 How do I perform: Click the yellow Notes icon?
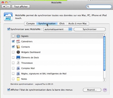pyautogui.click(x=18, y=79)
